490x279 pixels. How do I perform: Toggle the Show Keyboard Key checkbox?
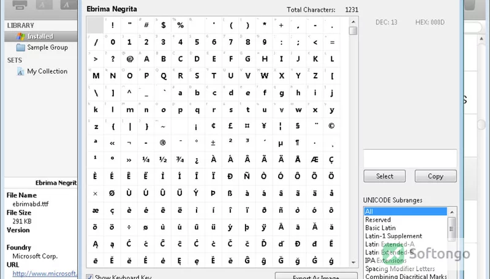[89, 277]
